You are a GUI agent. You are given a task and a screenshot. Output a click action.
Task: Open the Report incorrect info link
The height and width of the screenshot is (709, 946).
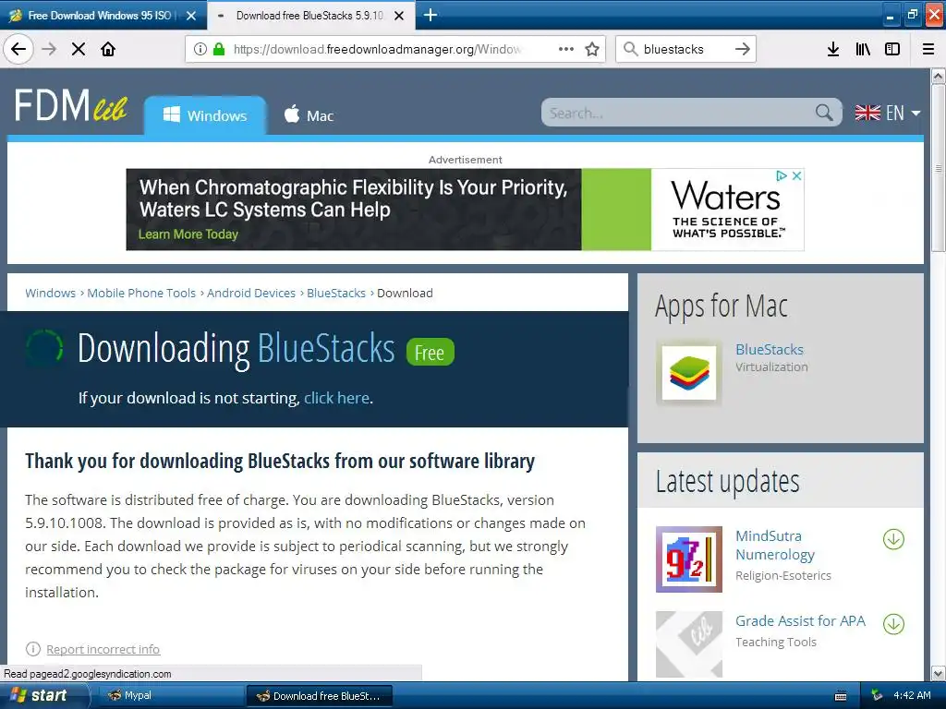pos(103,649)
